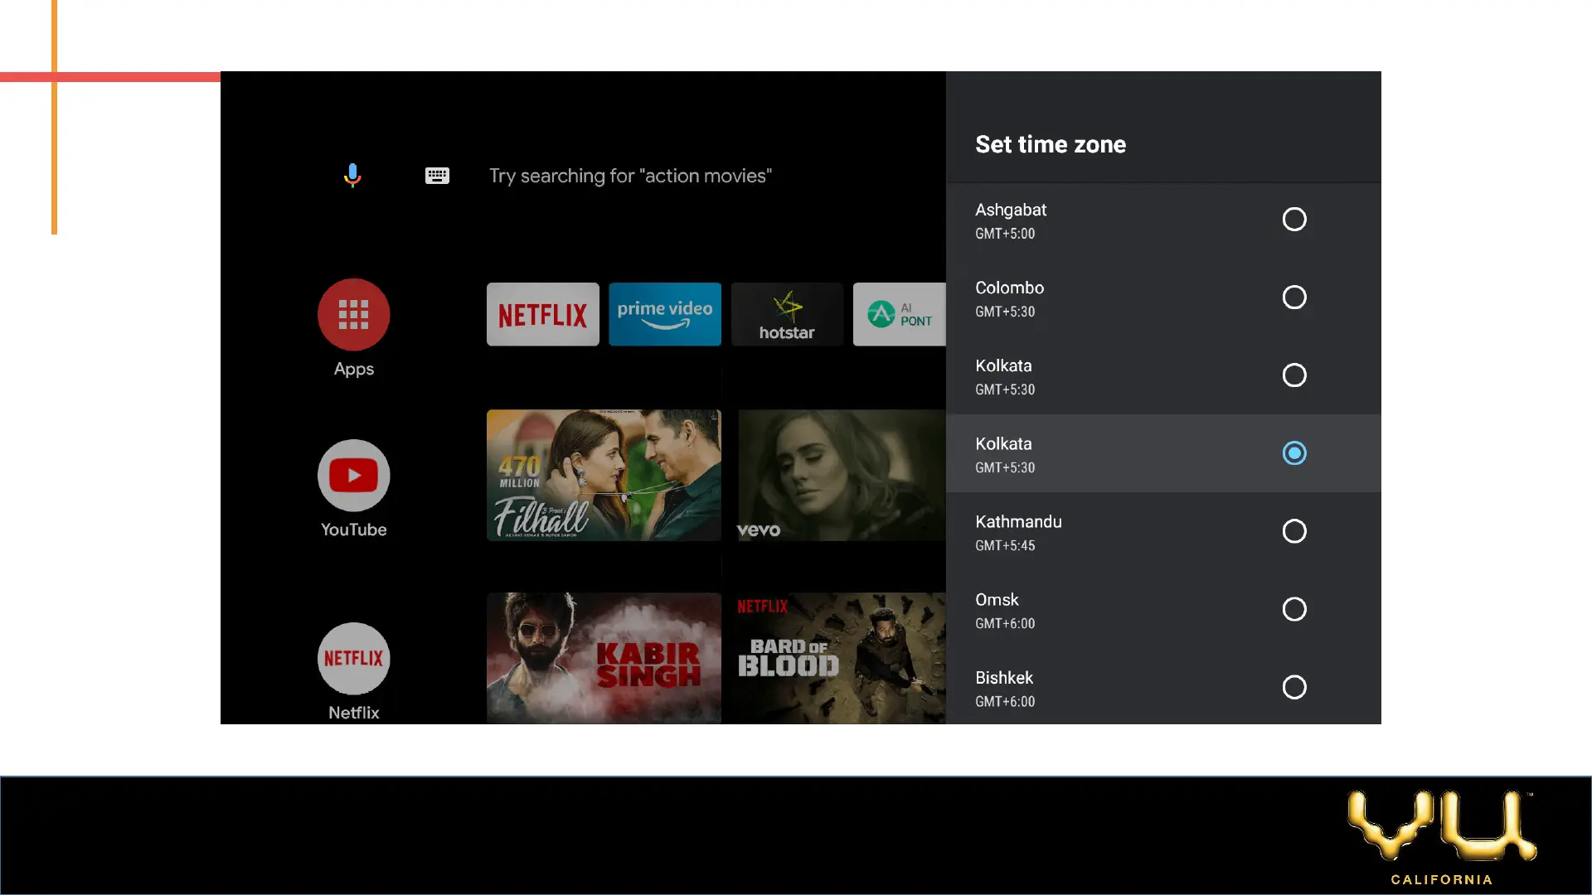The image size is (1592, 895).
Task: Open the Hotstar app tile
Action: point(786,314)
